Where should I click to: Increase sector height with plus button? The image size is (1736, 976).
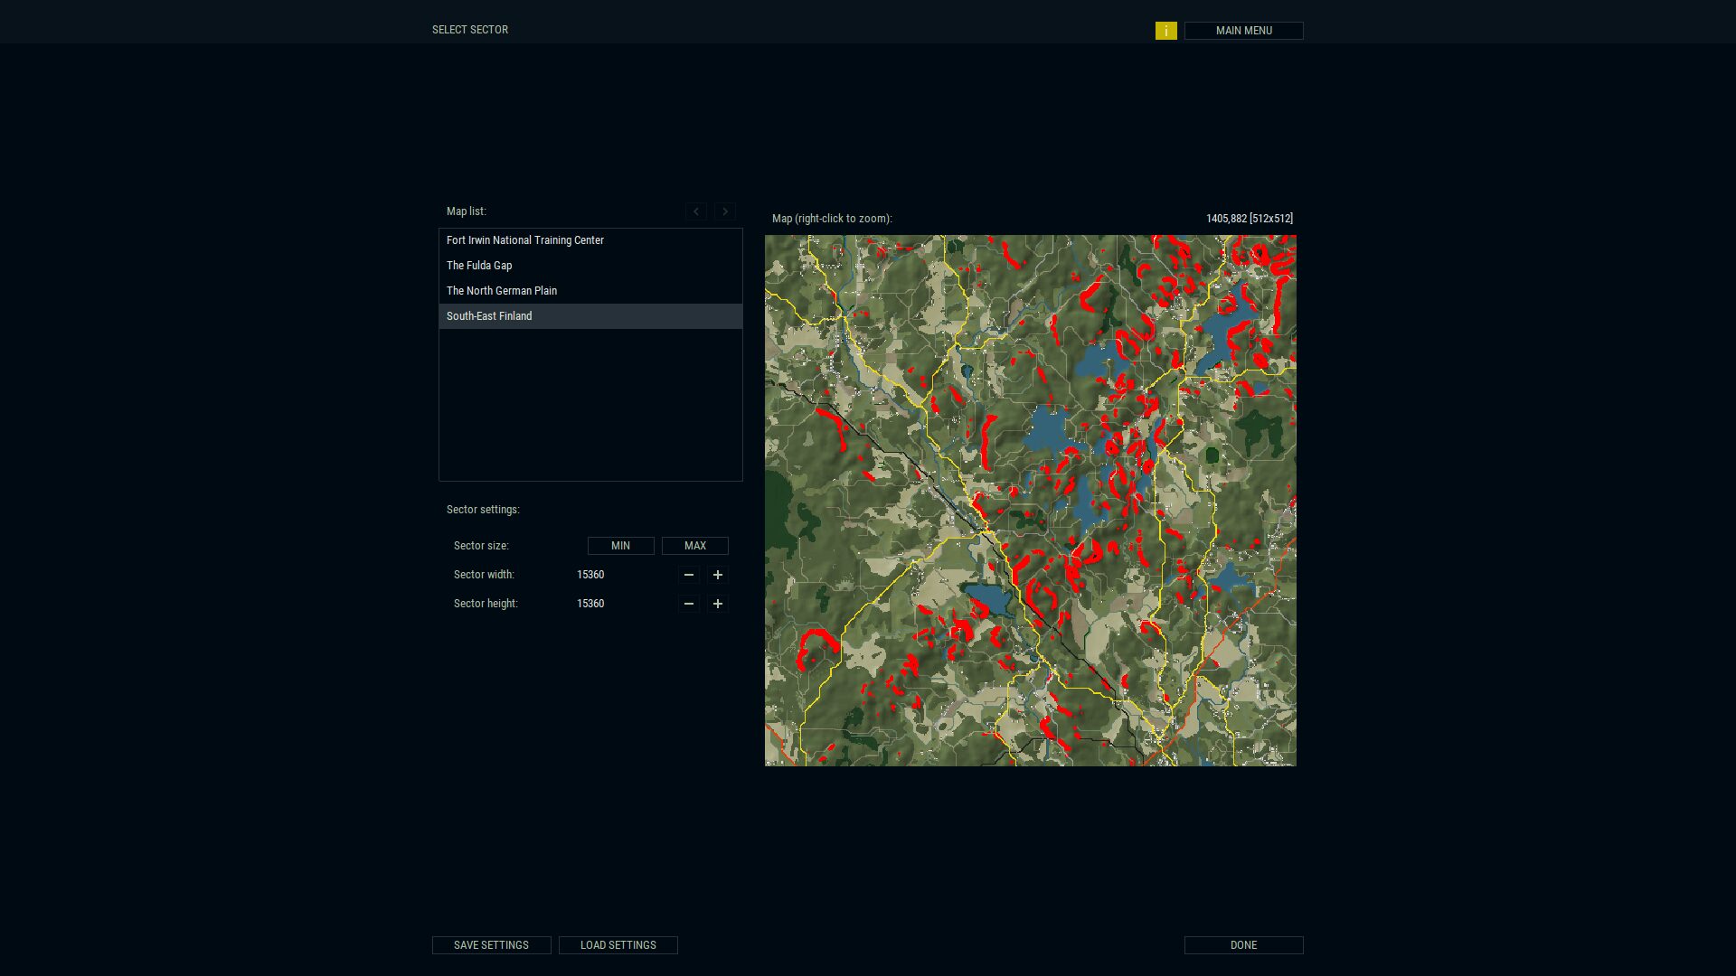[717, 604]
